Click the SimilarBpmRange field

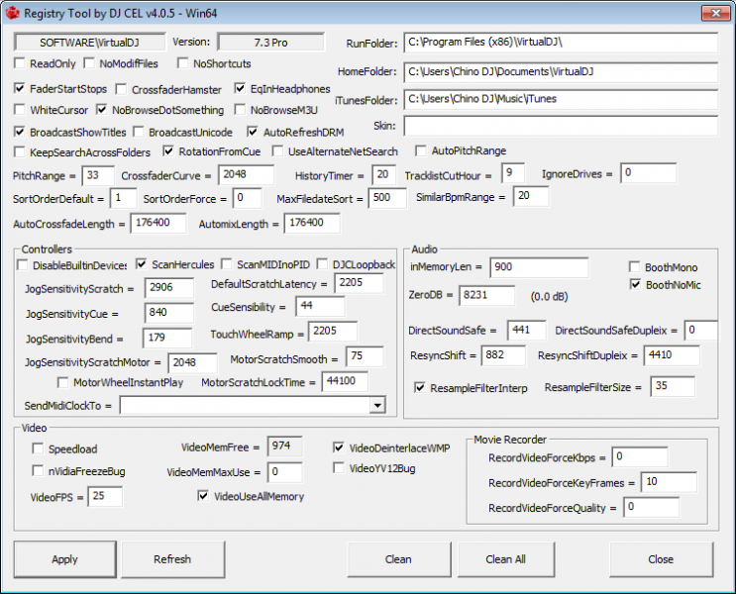(x=531, y=196)
